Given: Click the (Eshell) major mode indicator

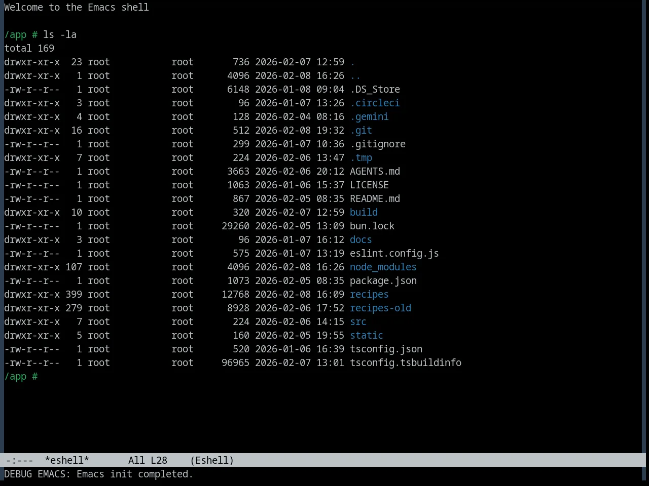Looking at the screenshot, I should [x=212, y=460].
